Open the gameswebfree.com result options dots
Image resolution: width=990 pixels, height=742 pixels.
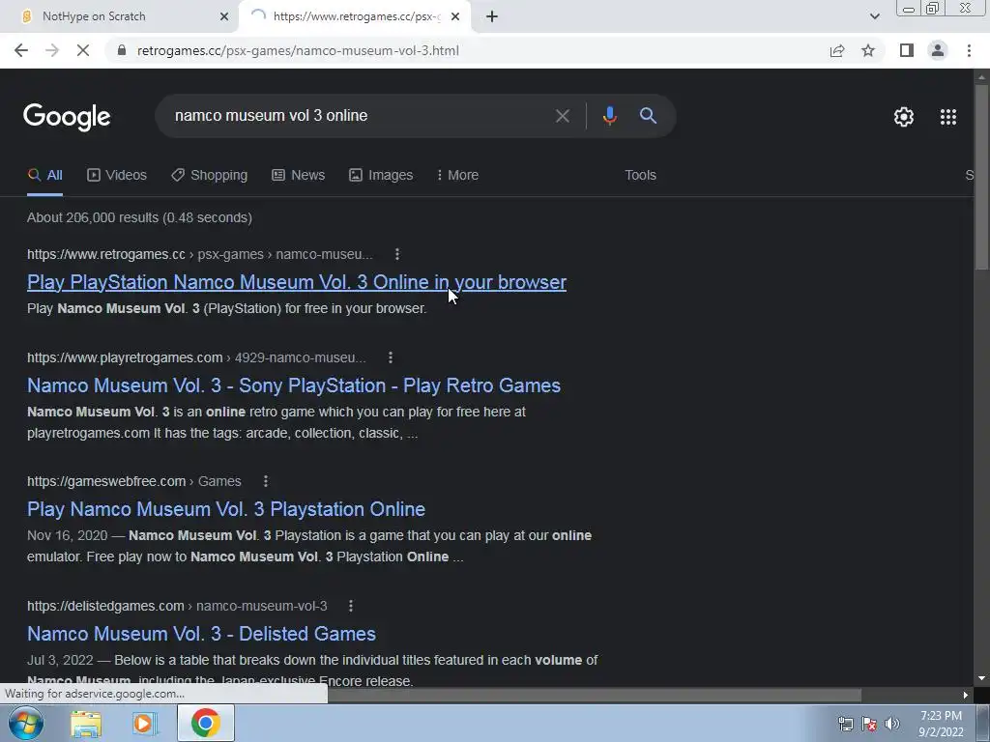tap(266, 481)
